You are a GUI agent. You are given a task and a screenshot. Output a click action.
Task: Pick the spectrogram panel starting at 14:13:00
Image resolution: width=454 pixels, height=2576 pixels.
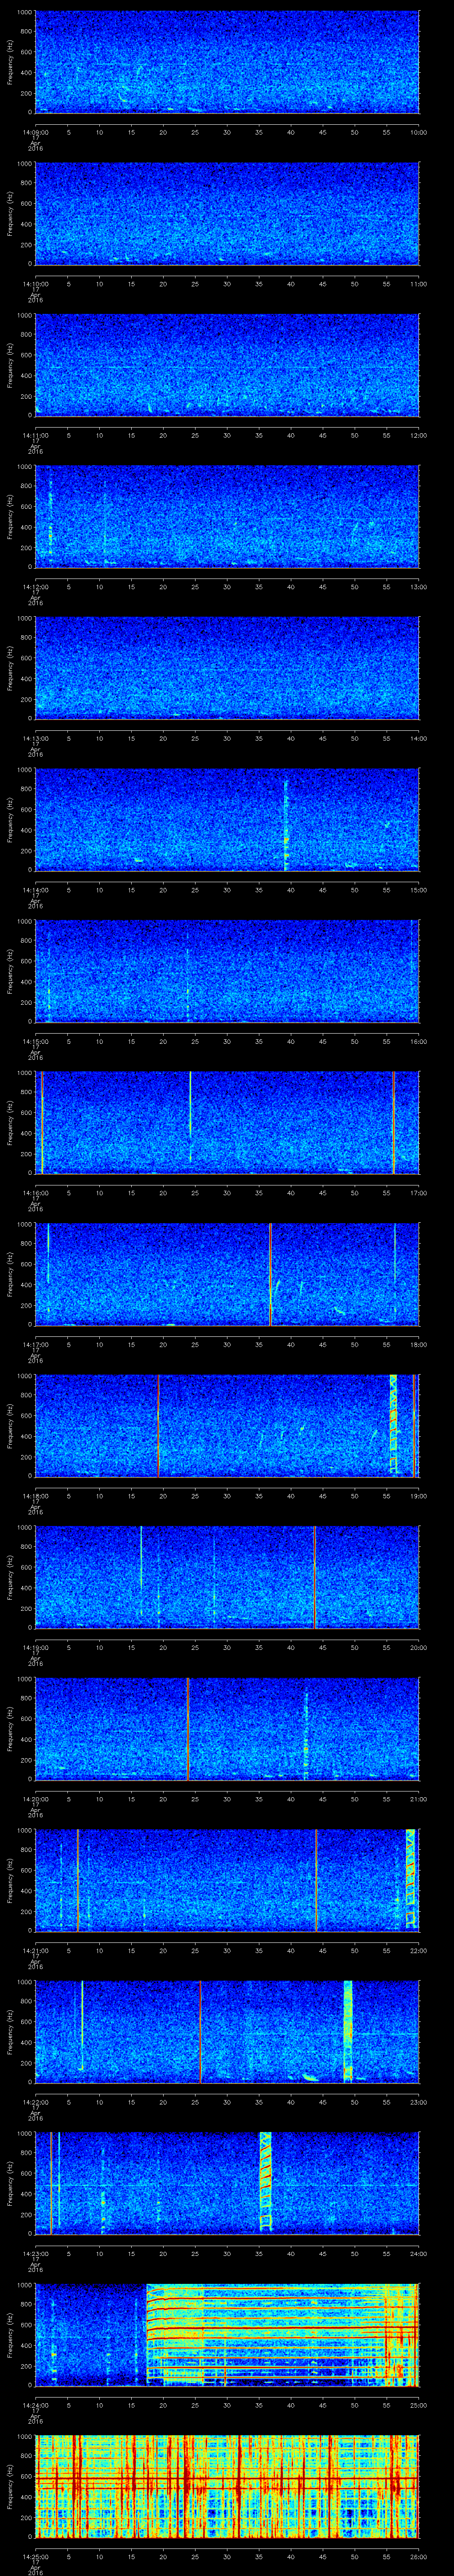pyautogui.click(x=227, y=668)
